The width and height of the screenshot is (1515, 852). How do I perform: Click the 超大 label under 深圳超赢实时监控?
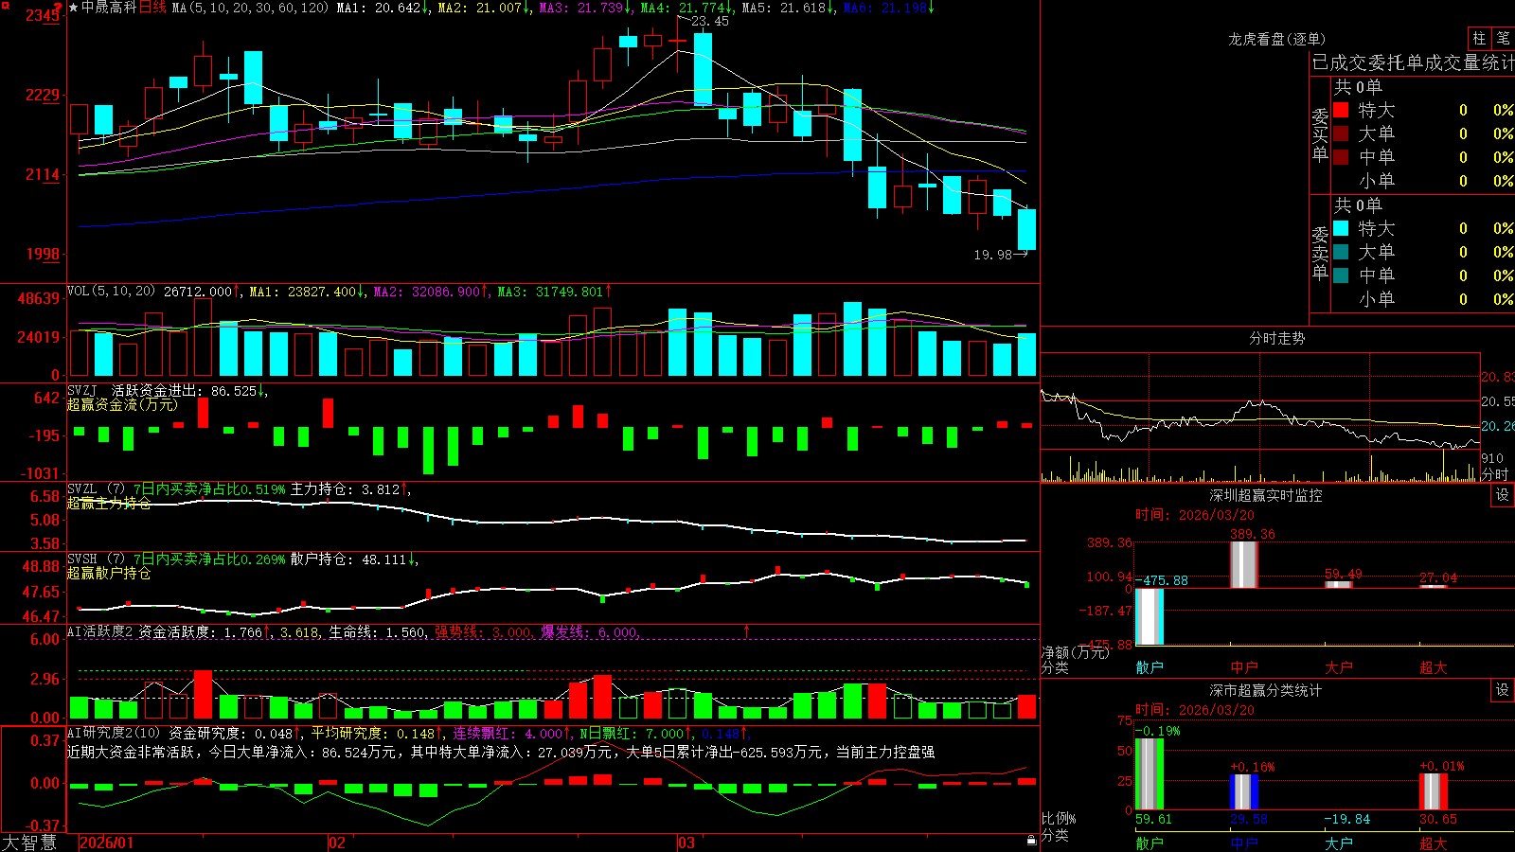pyautogui.click(x=1433, y=667)
